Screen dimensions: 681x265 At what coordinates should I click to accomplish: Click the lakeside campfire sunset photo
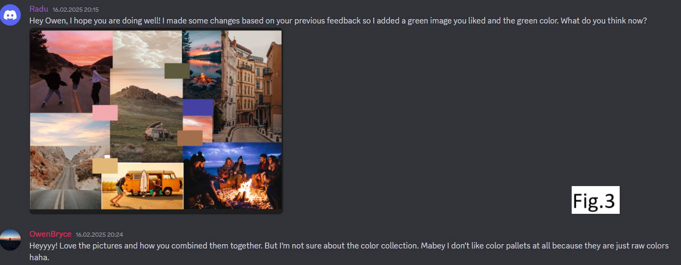click(202, 64)
